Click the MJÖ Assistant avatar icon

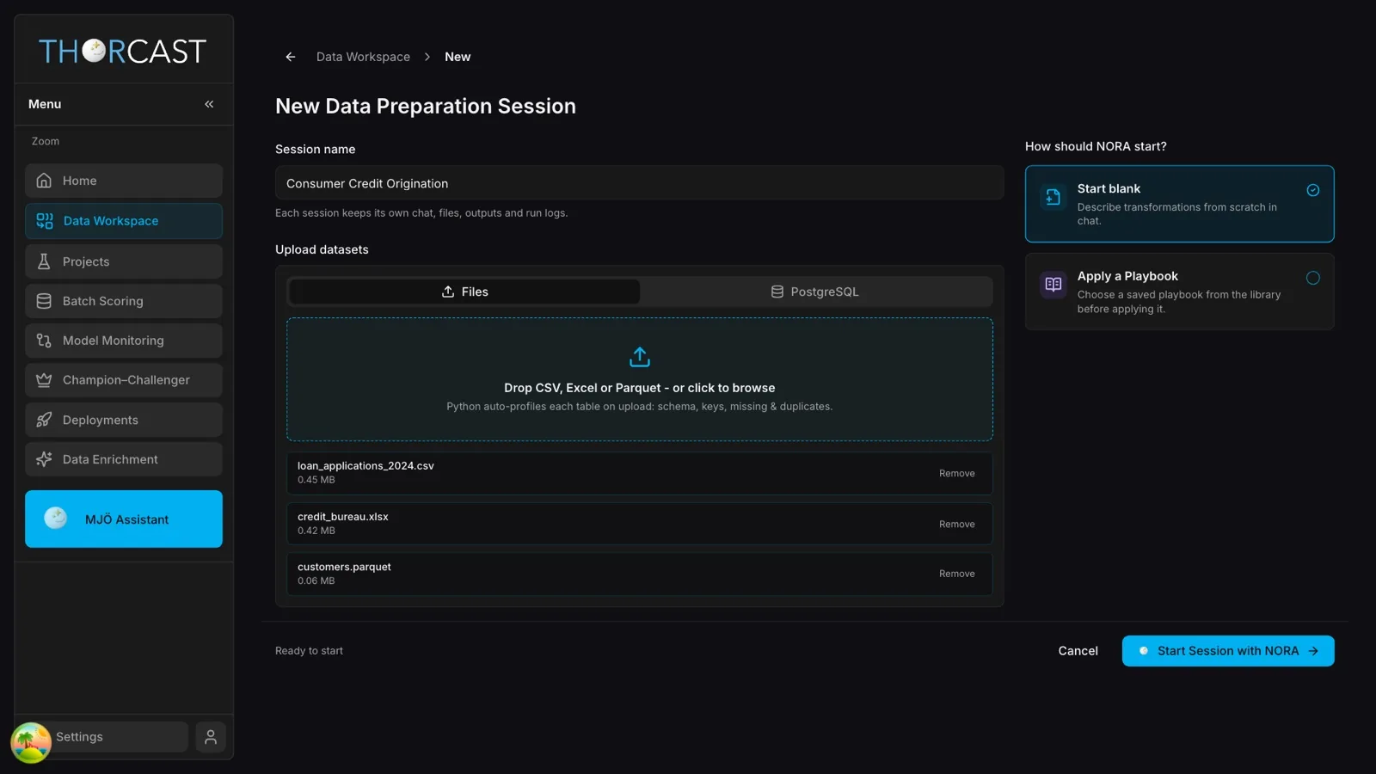coord(56,518)
